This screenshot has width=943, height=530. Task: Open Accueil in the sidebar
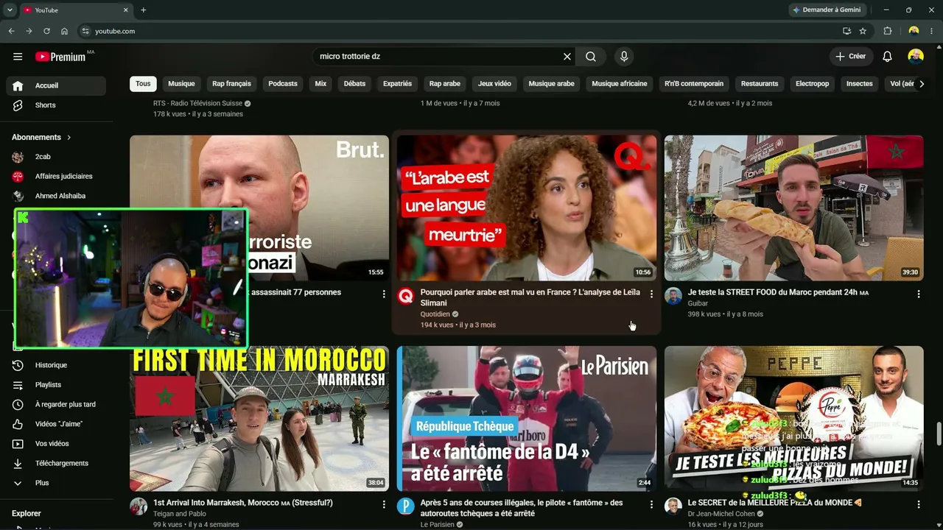[x=56, y=85]
